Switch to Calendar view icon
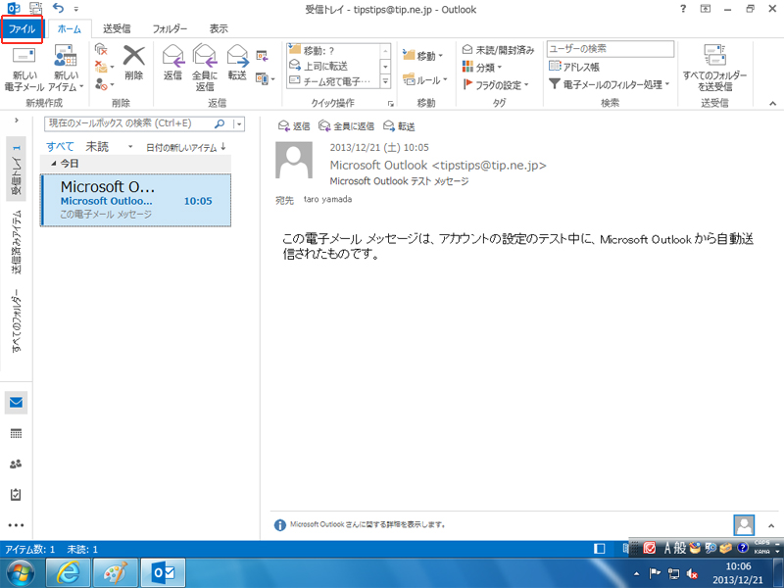 pyautogui.click(x=16, y=433)
